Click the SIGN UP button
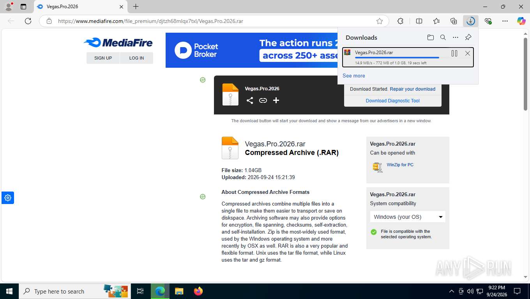Viewport: 530px width, 299px height. coord(103,58)
